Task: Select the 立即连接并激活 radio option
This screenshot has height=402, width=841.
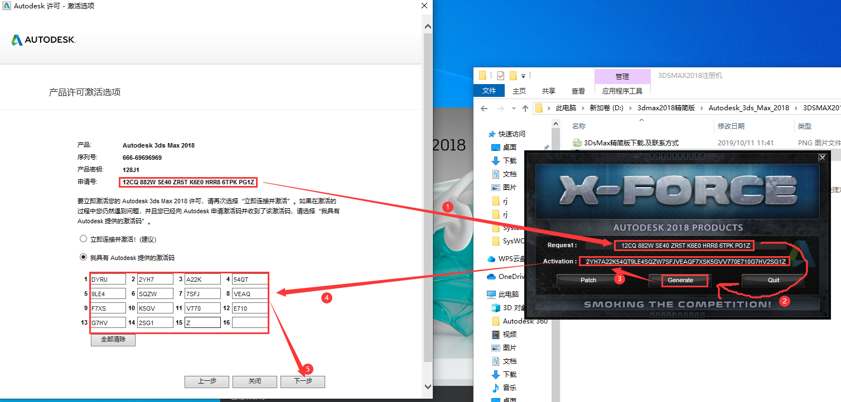Action: (x=84, y=239)
